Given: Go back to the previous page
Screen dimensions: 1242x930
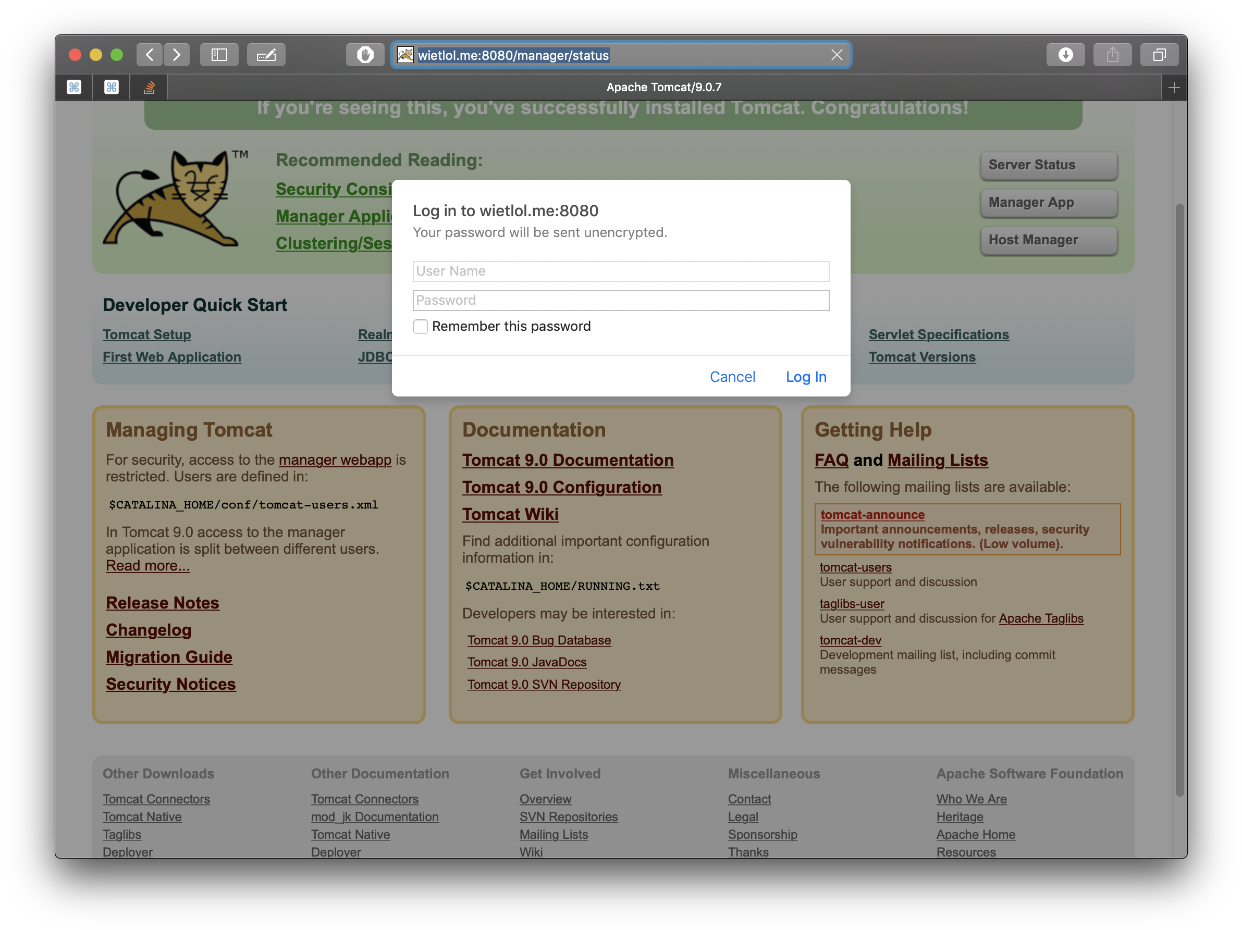Looking at the screenshot, I should click(150, 55).
